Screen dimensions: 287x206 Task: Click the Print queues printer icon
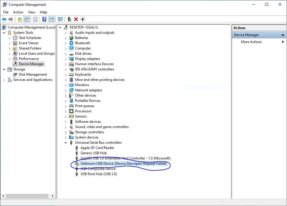point(71,106)
